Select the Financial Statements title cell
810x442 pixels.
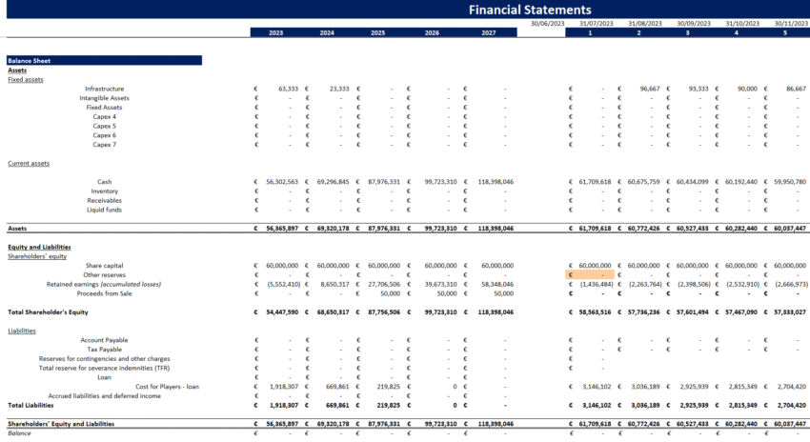[530, 10]
